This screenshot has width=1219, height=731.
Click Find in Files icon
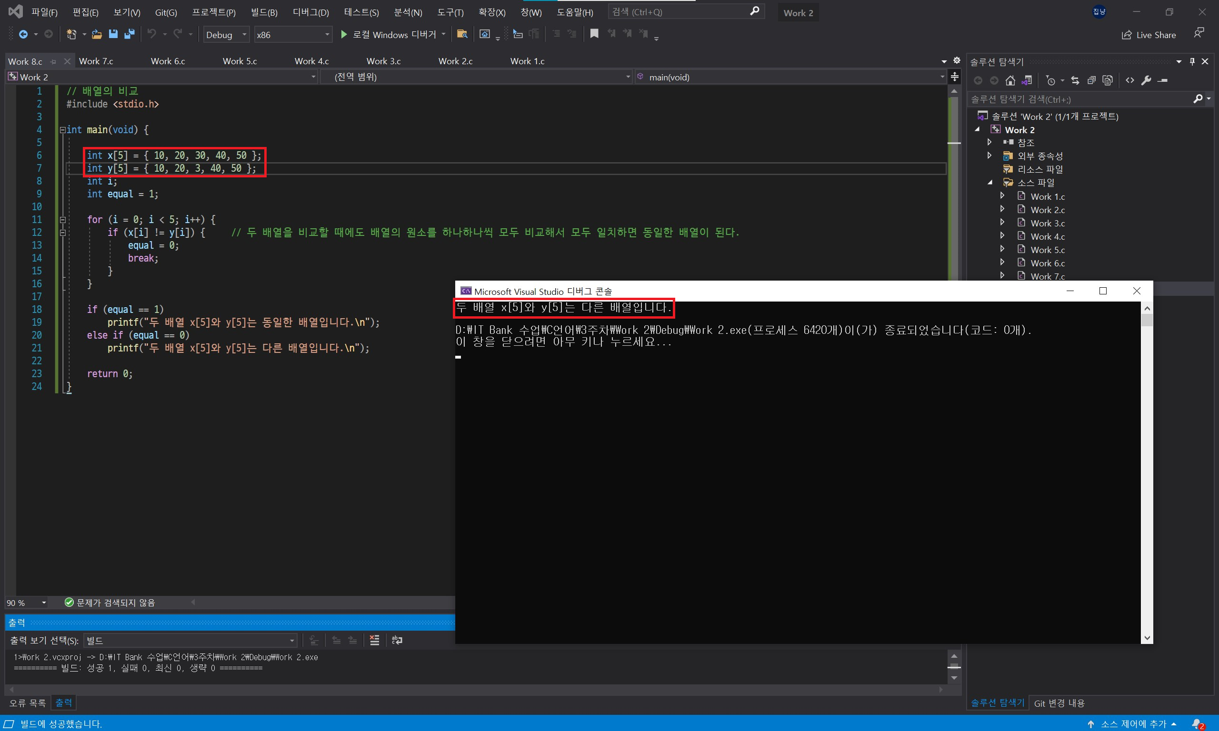(462, 34)
